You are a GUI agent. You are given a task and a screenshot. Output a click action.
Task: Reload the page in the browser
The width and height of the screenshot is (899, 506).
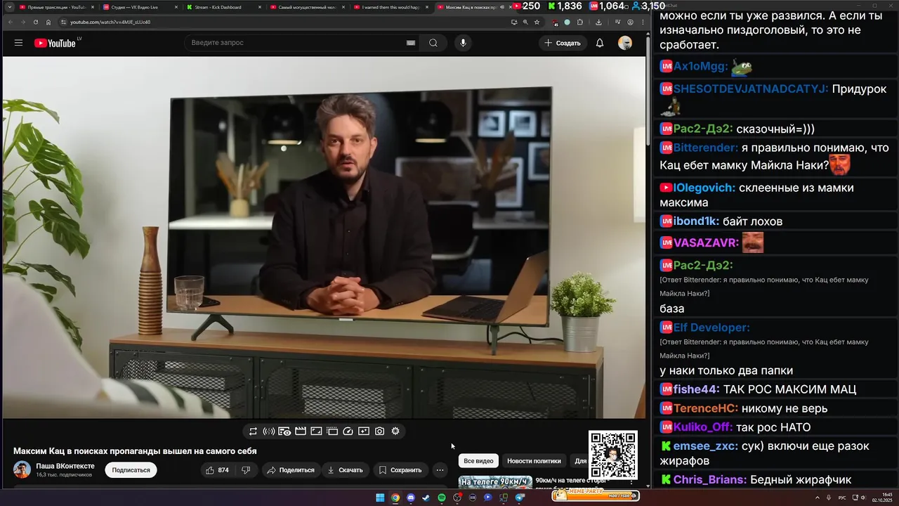(x=36, y=22)
